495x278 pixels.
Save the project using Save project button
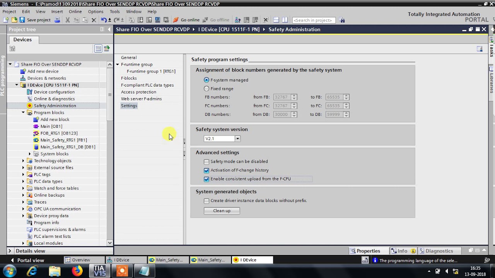coord(35,20)
